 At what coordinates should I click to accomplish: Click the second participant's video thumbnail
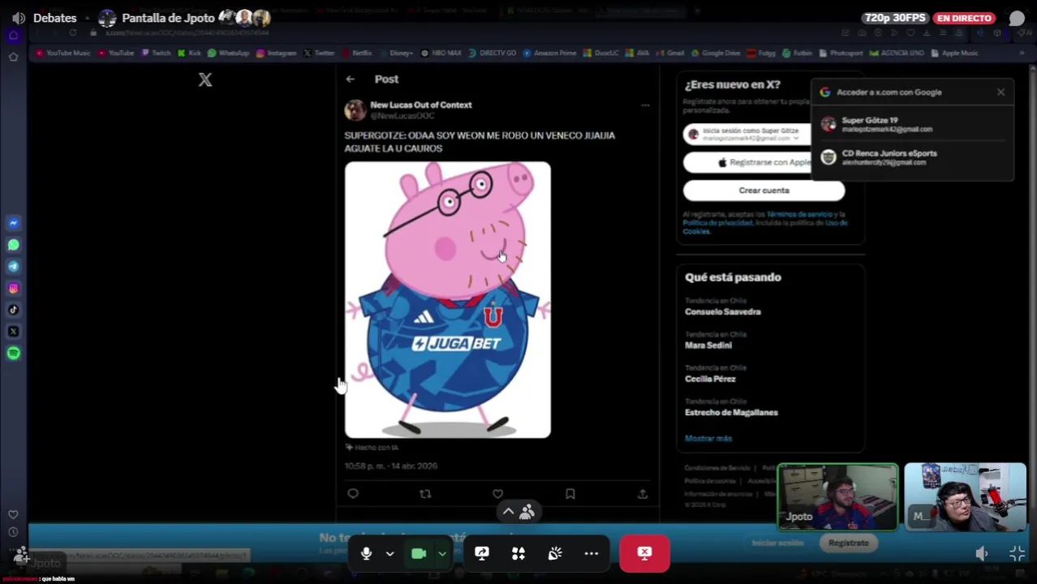(966, 496)
